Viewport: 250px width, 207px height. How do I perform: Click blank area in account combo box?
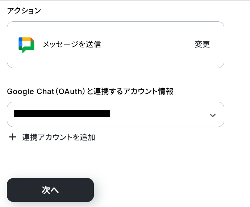(159, 114)
